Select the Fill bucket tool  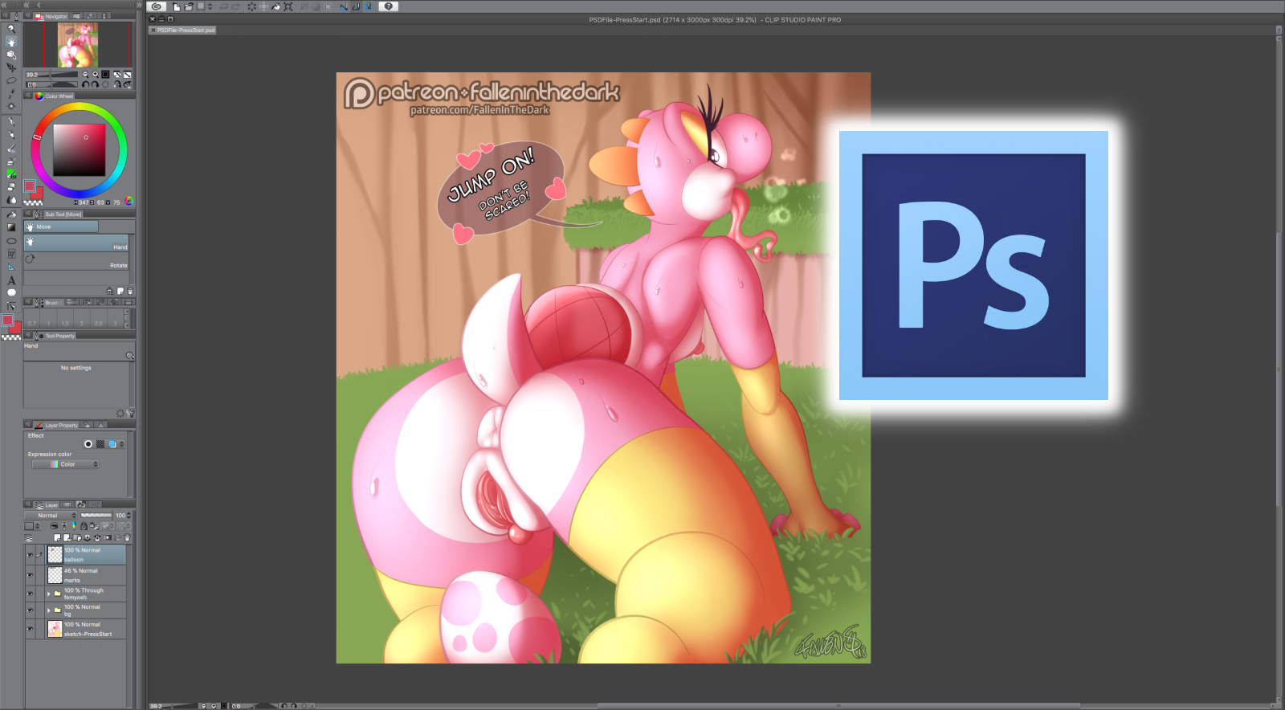coord(11,214)
